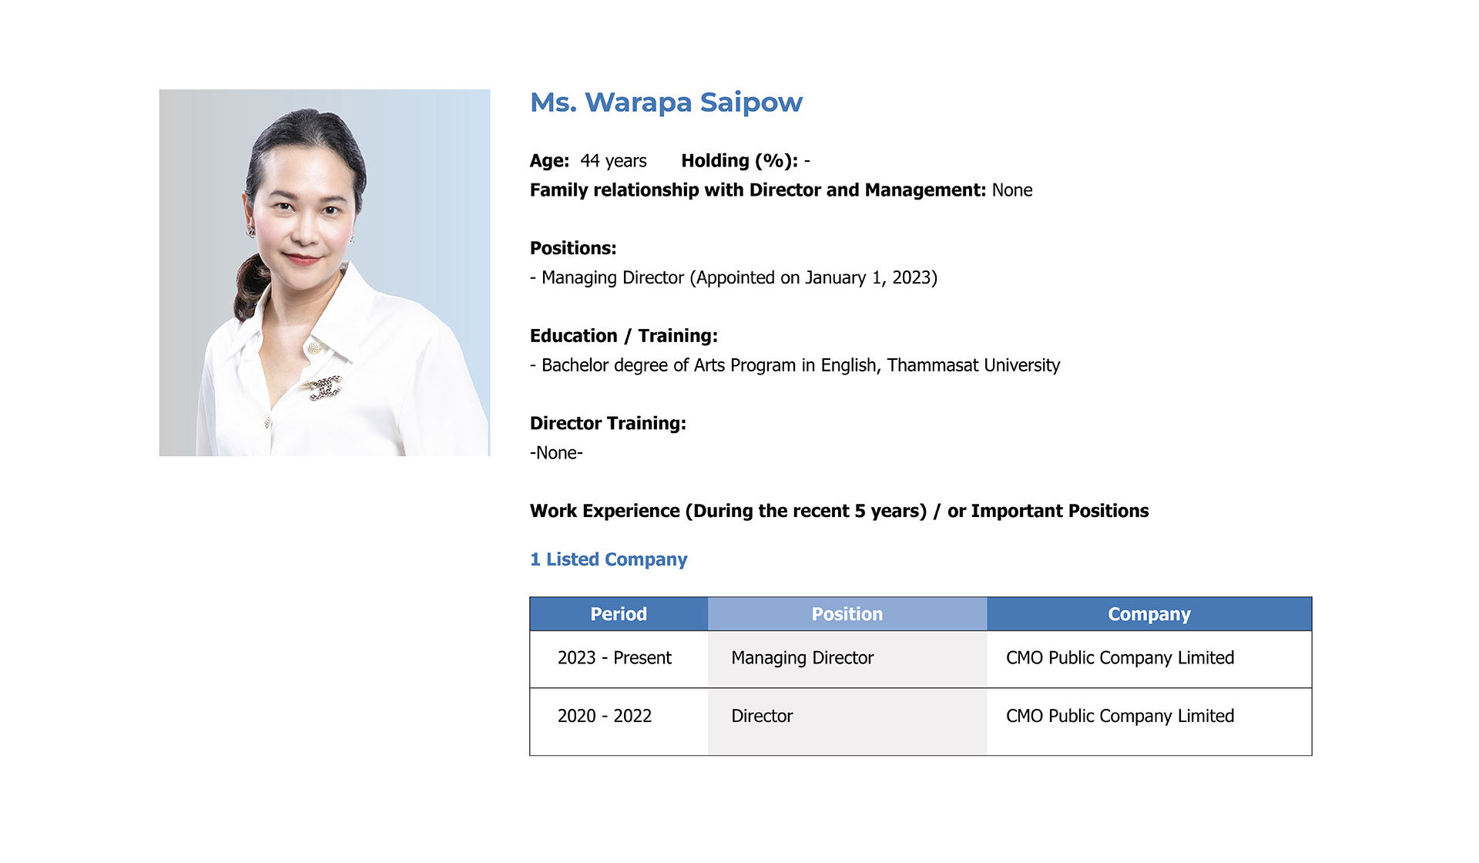Click the Period column header
Screen dimensions: 1479x863
(619, 614)
